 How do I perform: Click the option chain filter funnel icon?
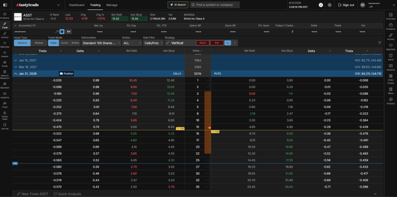pos(380,43)
